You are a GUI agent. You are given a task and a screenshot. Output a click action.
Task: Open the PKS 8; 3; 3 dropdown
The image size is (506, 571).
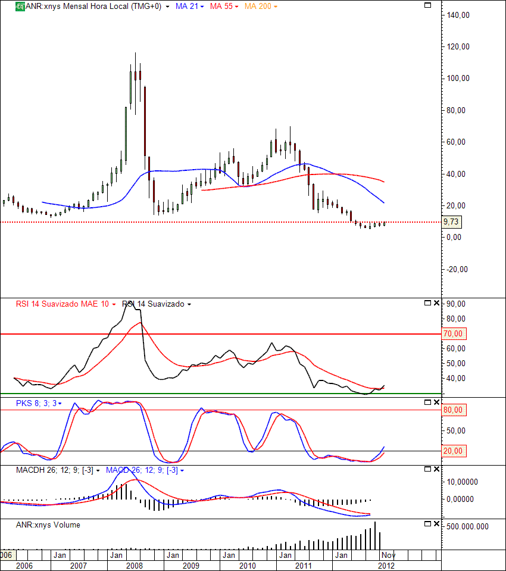60,404
